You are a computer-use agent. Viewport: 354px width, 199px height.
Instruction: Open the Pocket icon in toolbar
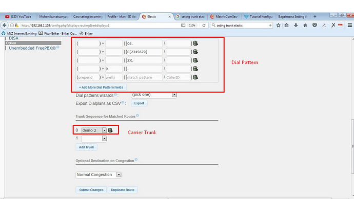(314, 26)
